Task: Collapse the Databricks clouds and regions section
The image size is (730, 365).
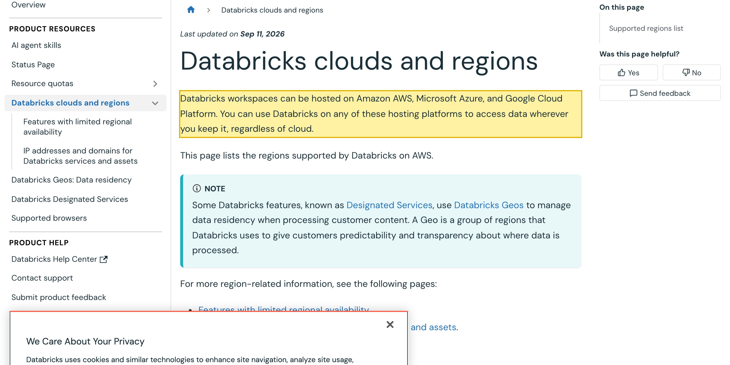Action: click(x=155, y=103)
